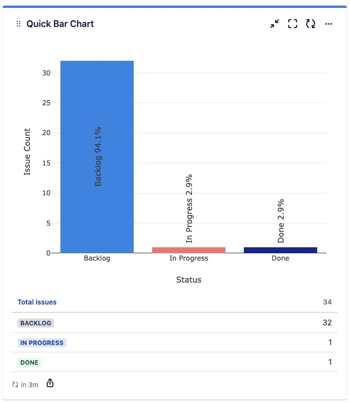Click the Quick Bar Chart title

[60, 24]
